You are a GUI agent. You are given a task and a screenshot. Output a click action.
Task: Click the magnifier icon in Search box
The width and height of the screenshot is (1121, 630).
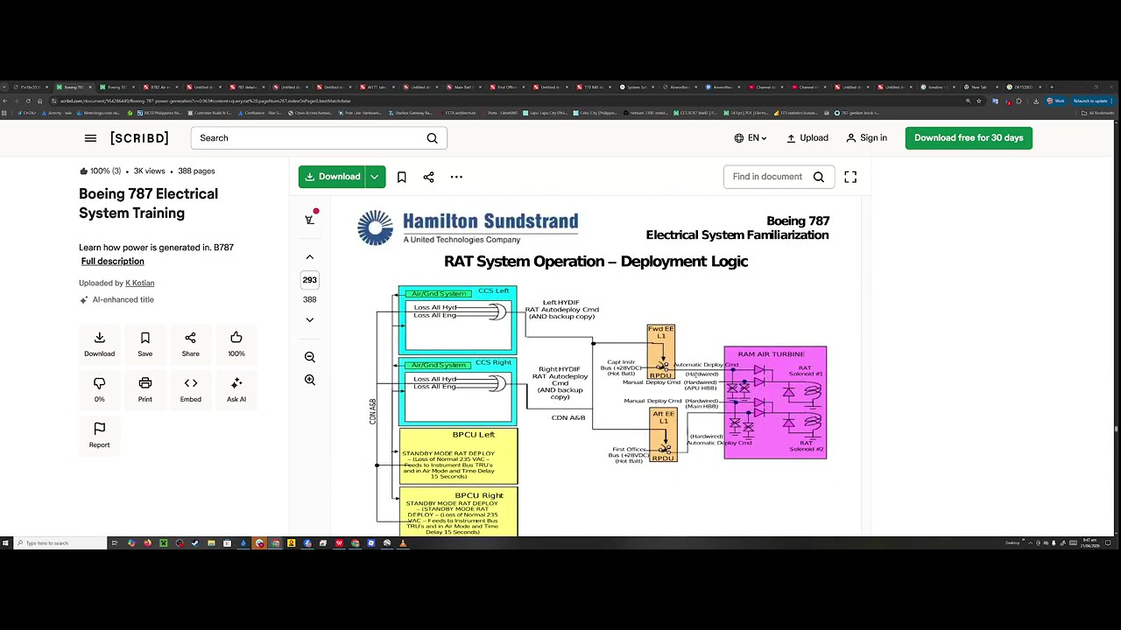coord(432,138)
